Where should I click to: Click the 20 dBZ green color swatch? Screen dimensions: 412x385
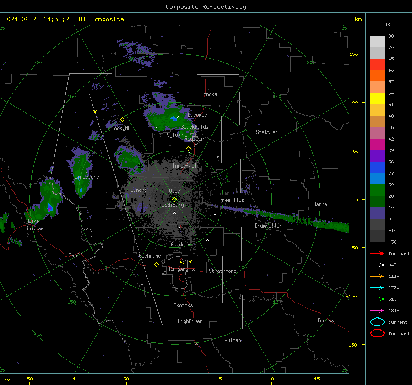tap(377, 190)
